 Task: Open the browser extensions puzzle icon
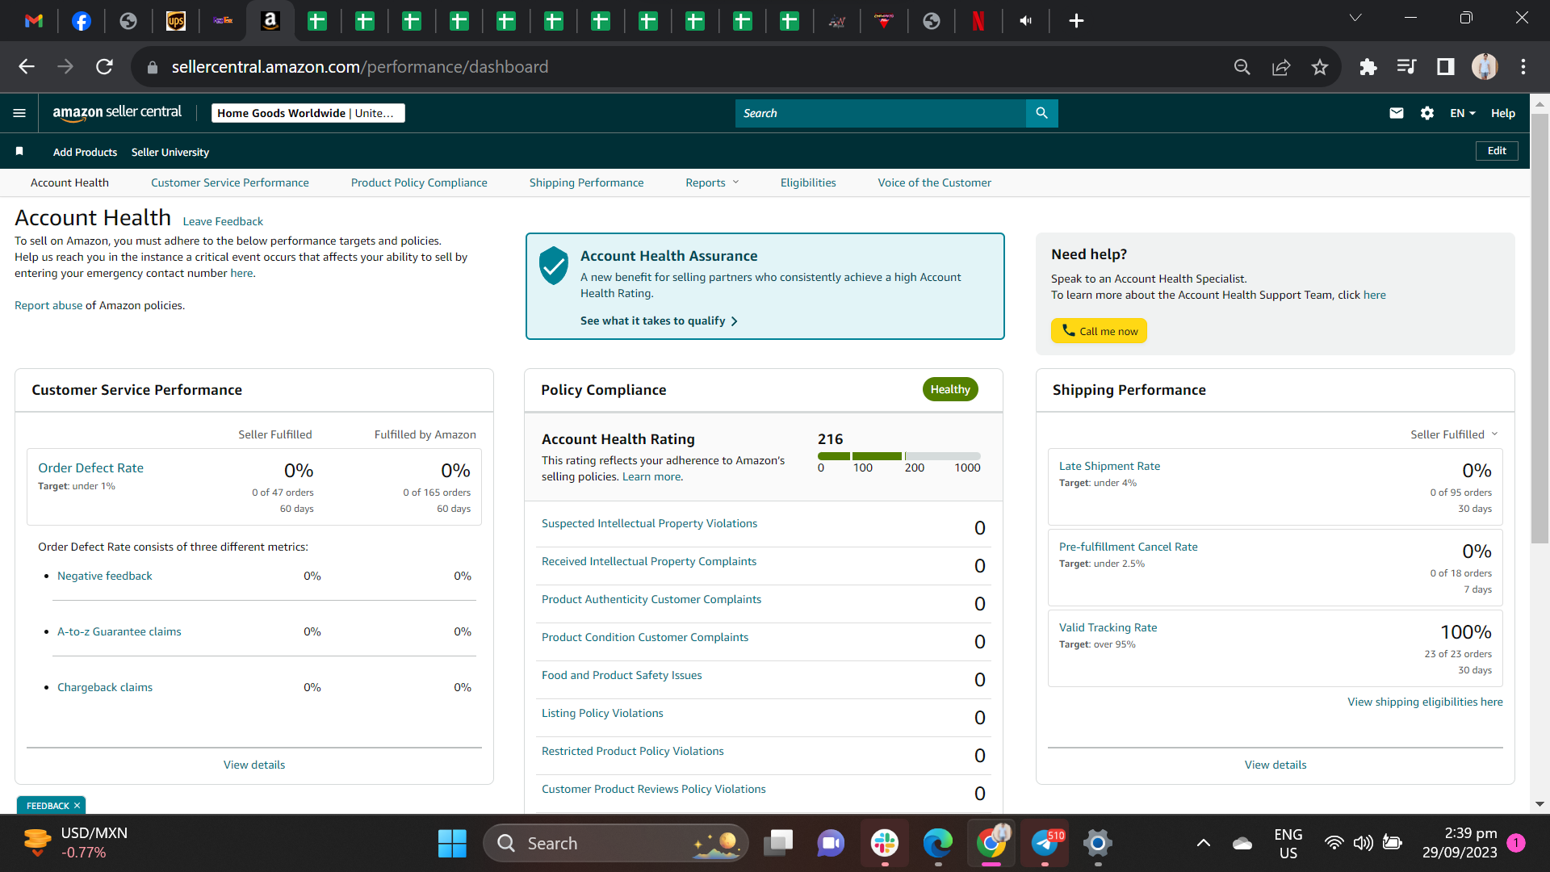[x=1368, y=67]
